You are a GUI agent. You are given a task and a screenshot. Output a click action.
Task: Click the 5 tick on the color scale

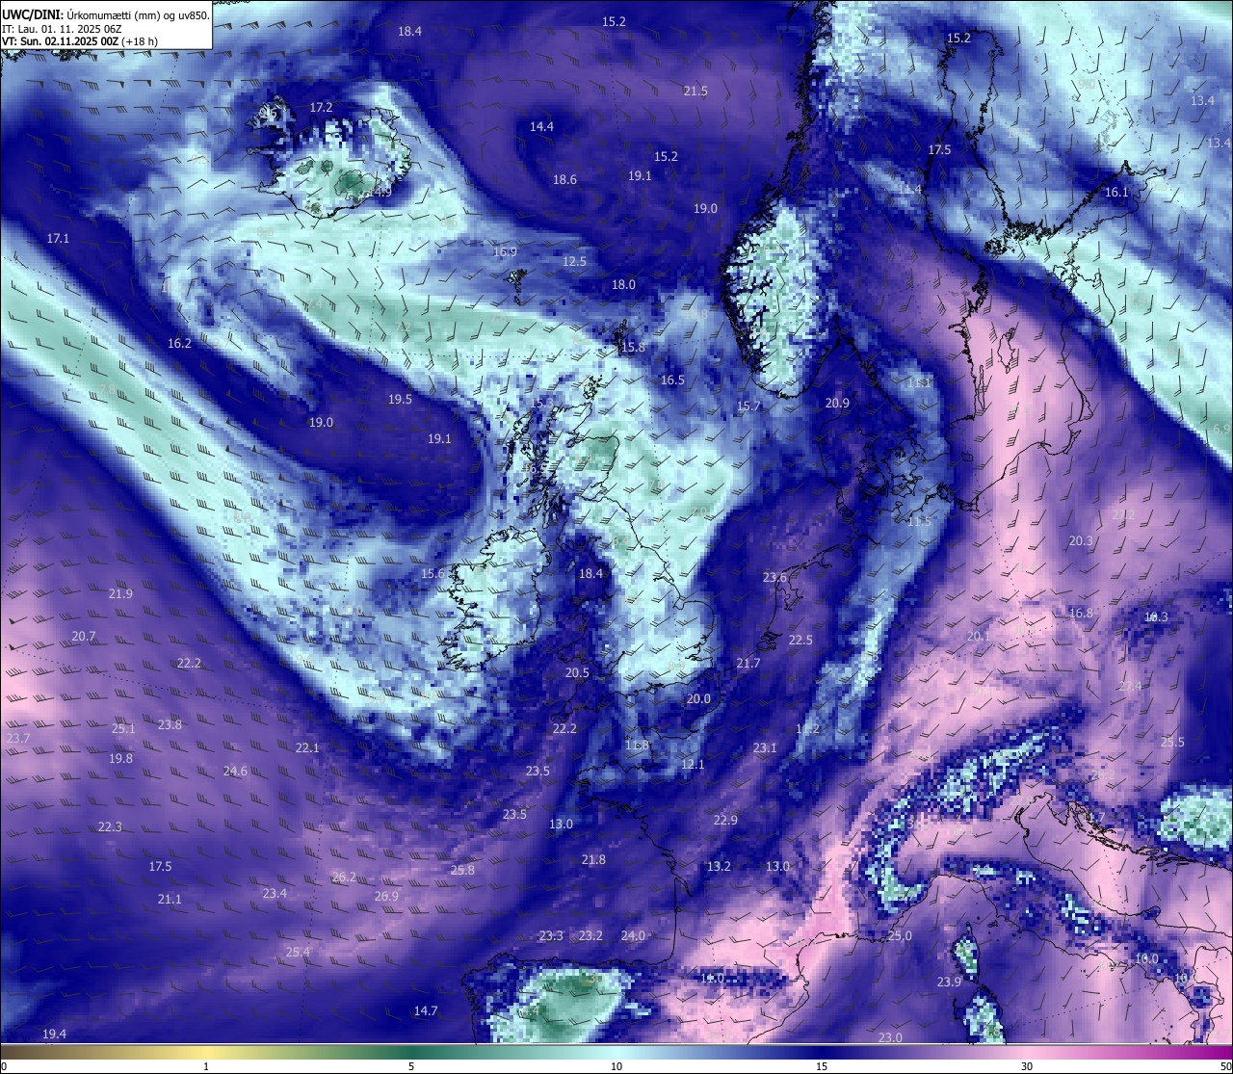[411, 1066]
